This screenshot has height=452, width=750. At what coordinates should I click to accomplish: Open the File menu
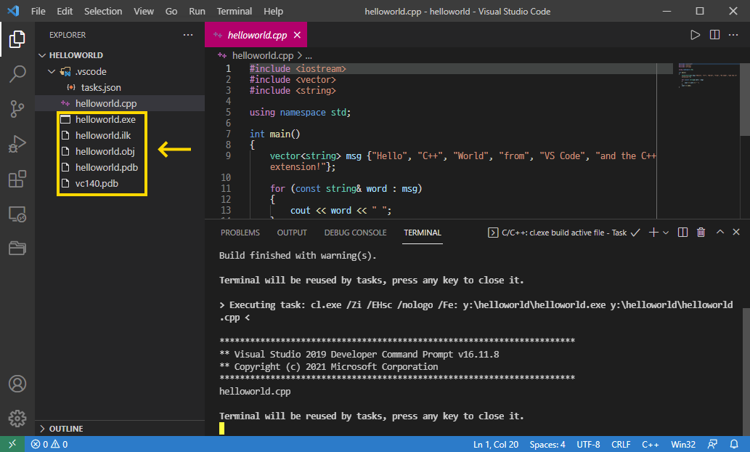pyautogui.click(x=38, y=11)
